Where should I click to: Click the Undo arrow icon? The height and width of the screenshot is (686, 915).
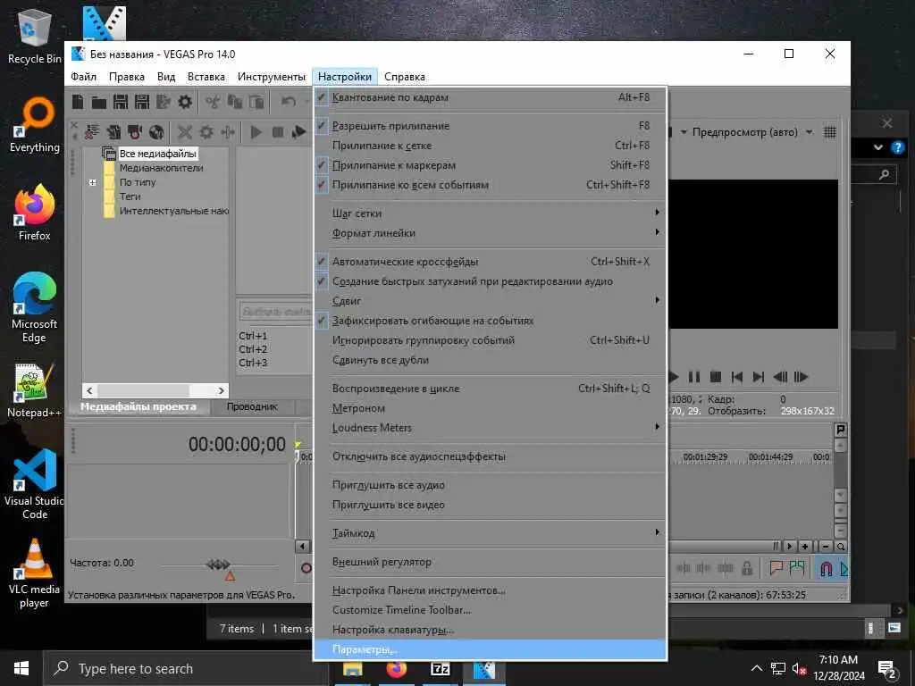click(289, 102)
